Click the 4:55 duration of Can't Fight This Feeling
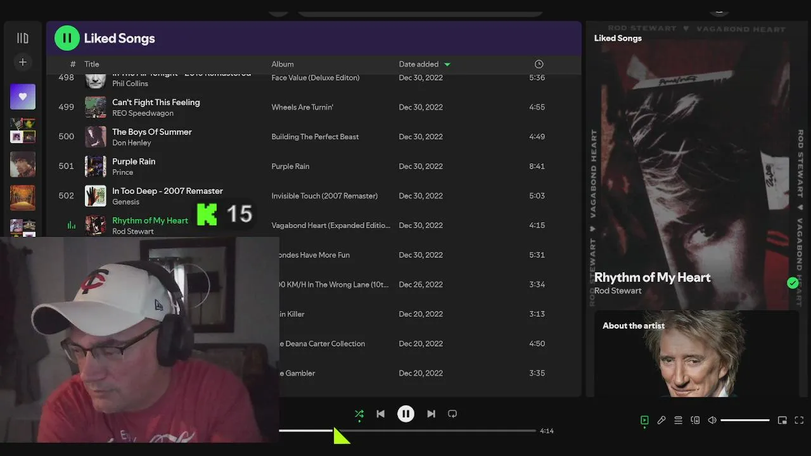 click(537, 107)
